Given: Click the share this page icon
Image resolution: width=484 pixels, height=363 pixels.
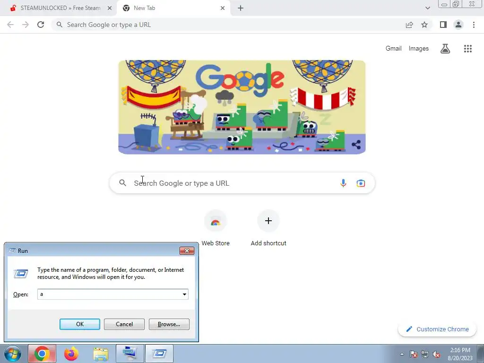Looking at the screenshot, I should coord(409,25).
